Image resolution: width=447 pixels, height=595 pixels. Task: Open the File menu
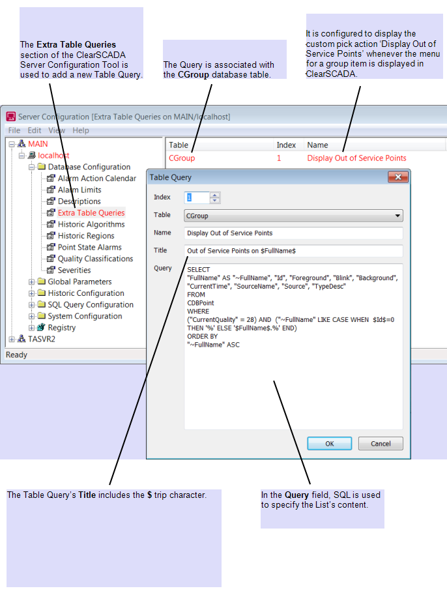click(x=14, y=130)
